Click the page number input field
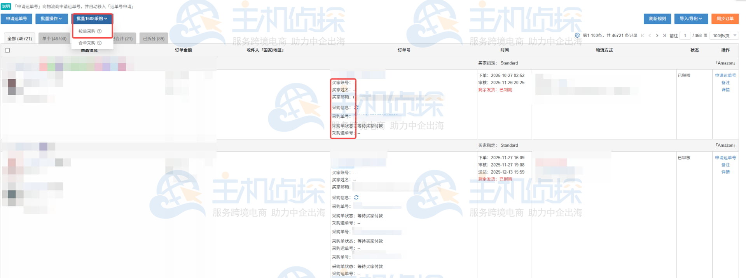The width and height of the screenshot is (746, 278). [x=685, y=36]
